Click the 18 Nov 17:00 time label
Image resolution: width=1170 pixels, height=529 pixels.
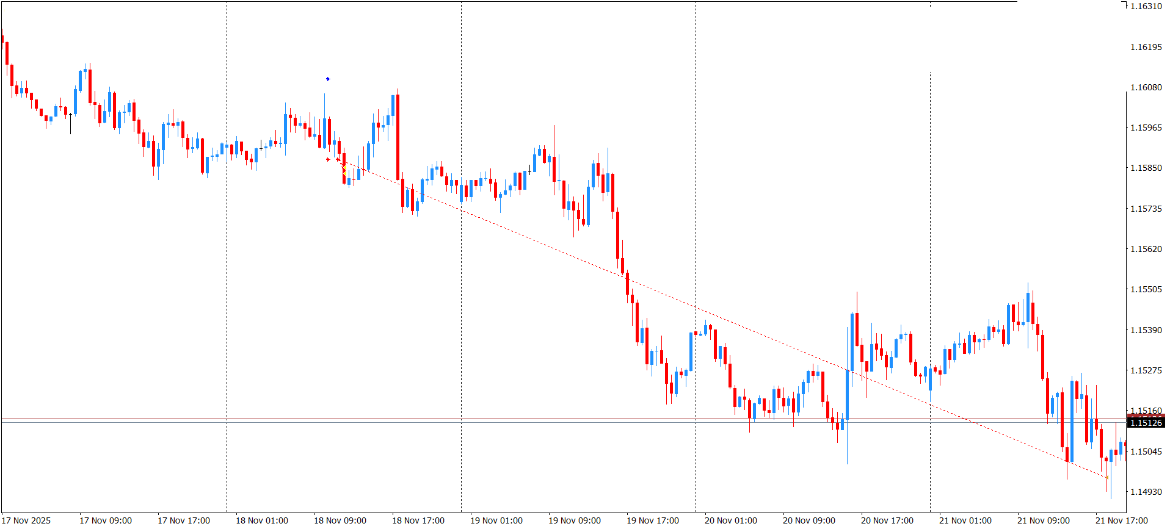click(x=418, y=520)
